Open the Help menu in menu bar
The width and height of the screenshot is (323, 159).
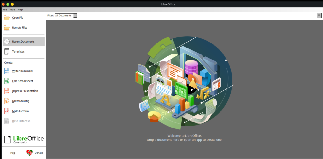click(20, 10)
